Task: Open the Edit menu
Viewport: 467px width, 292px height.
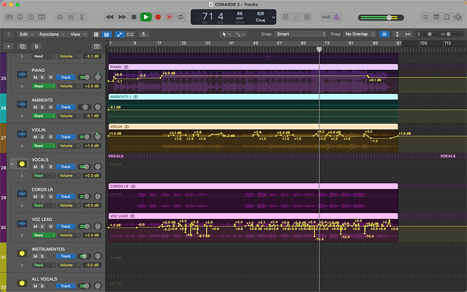Action: pos(26,35)
